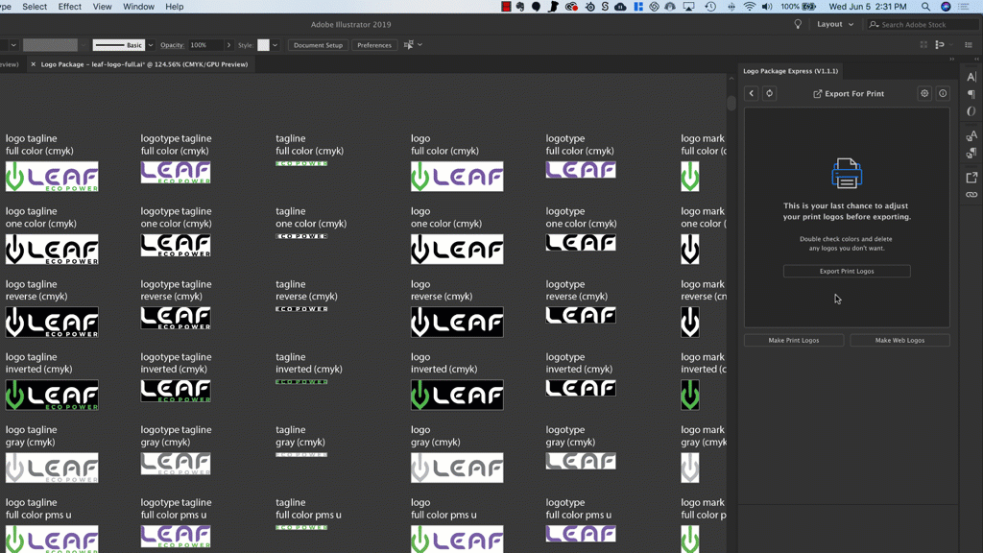Select the reverse (cmyk) logo artwork
The image size is (983, 553).
click(457, 322)
